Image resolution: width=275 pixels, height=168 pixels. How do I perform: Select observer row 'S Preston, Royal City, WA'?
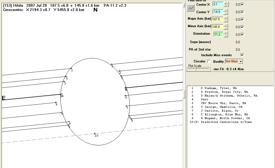click(220, 92)
